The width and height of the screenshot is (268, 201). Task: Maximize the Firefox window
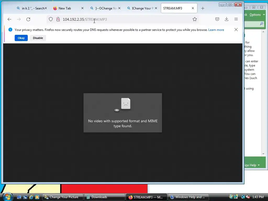[x=230, y=5]
